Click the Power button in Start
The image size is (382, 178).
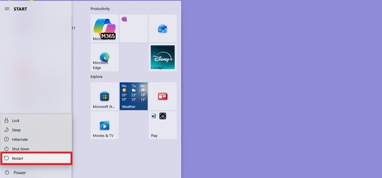(x=36, y=173)
